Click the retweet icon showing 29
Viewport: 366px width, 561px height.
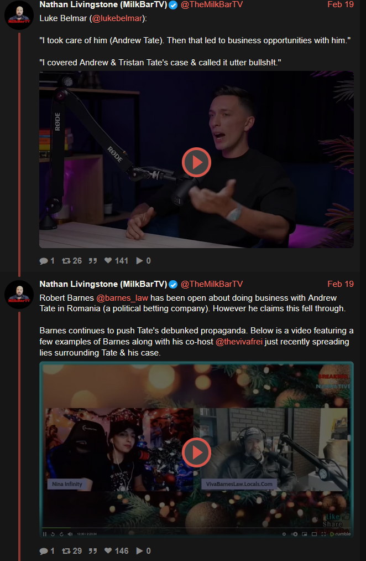coord(66,551)
